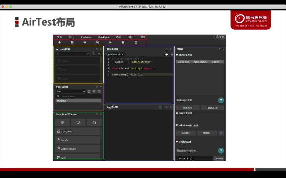Click the start_web Selenium command

pyautogui.click(x=77, y=131)
